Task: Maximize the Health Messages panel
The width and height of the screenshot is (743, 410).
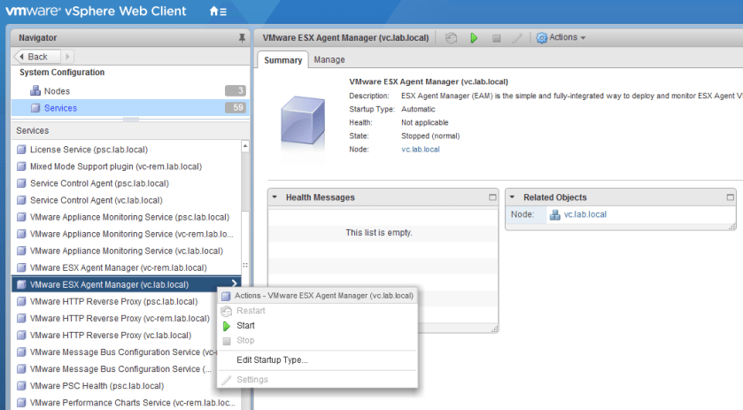Action: point(492,197)
